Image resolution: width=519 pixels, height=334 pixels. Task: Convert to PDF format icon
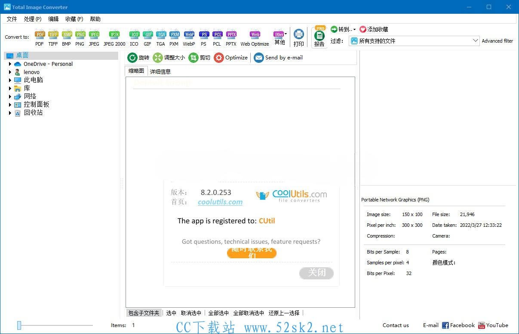click(x=40, y=38)
